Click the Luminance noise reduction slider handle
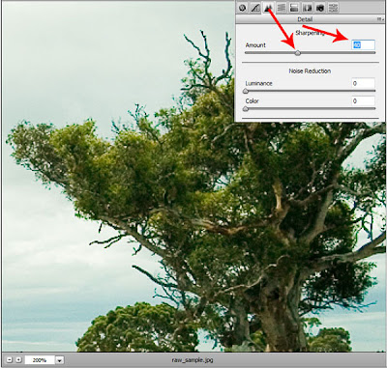Viewport: 387px width, 368px height. point(246,92)
